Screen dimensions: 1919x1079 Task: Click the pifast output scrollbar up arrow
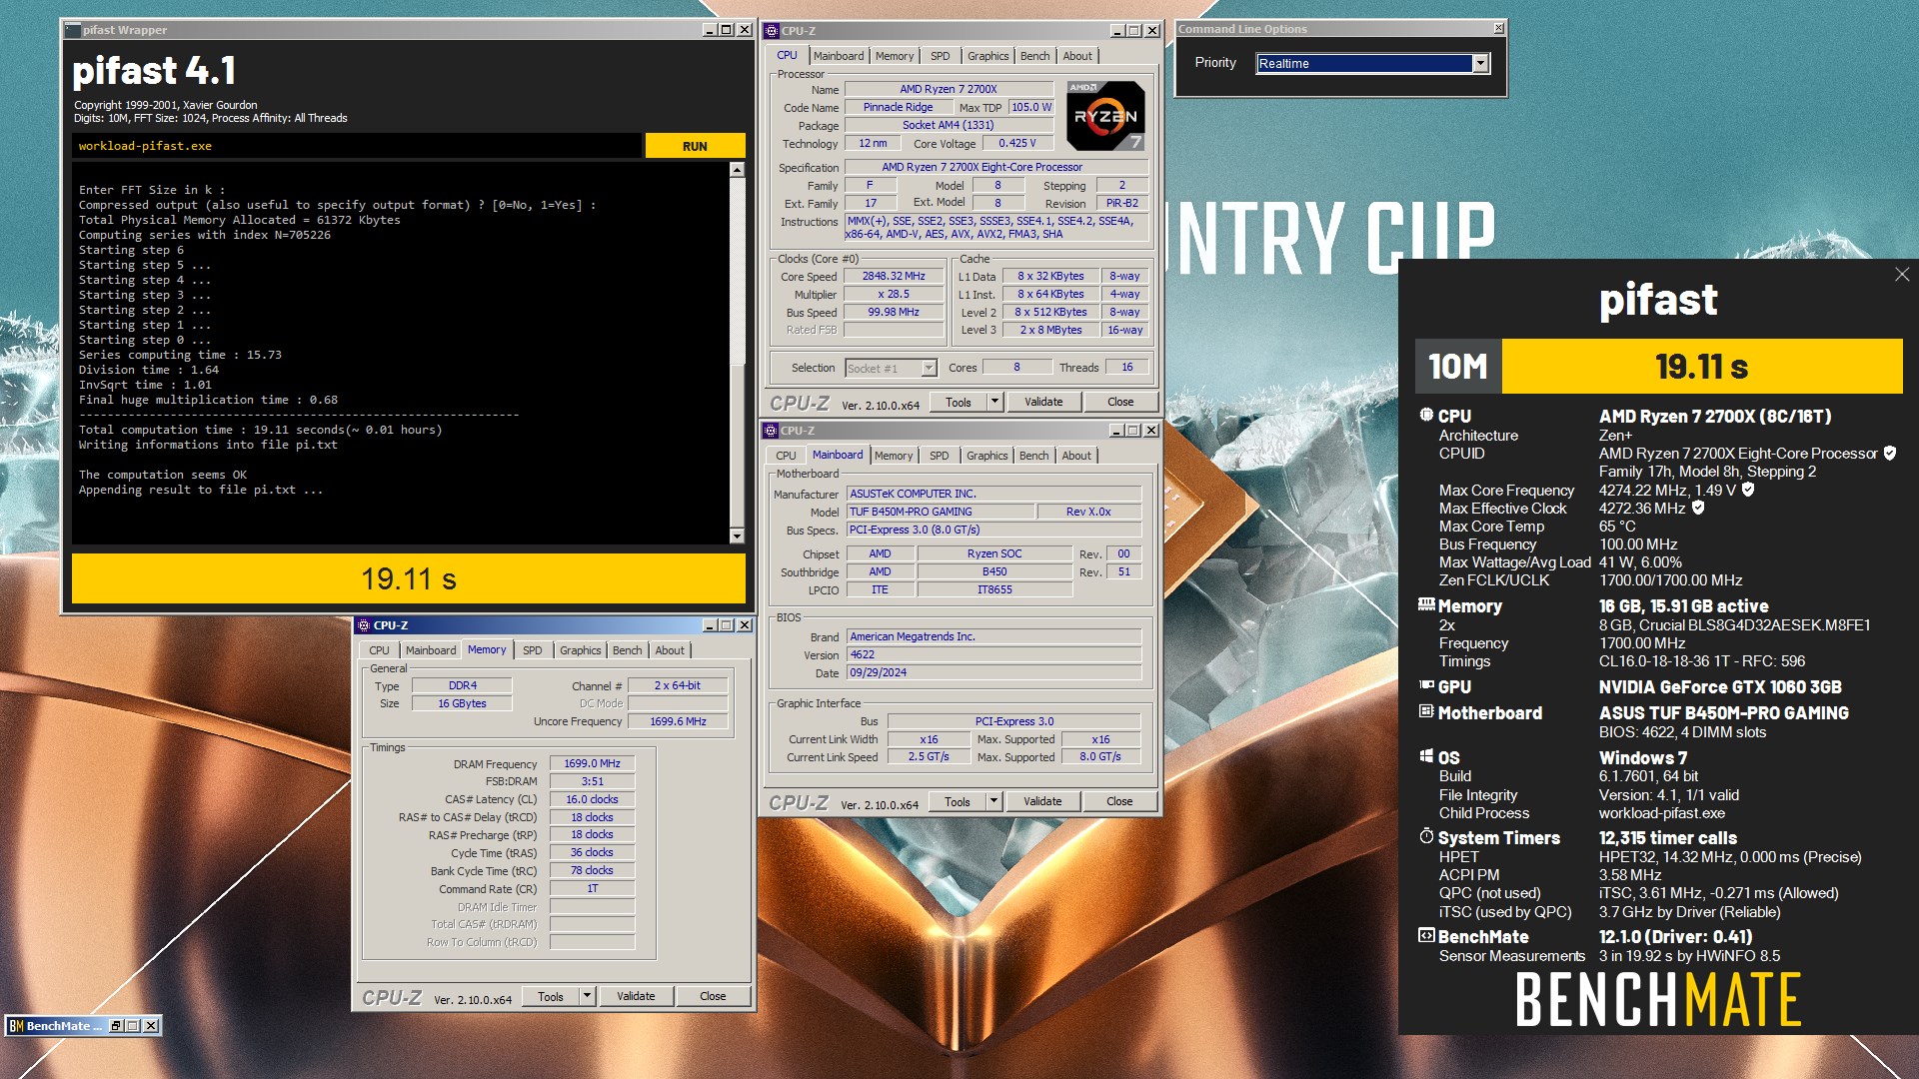click(x=737, y=170)
